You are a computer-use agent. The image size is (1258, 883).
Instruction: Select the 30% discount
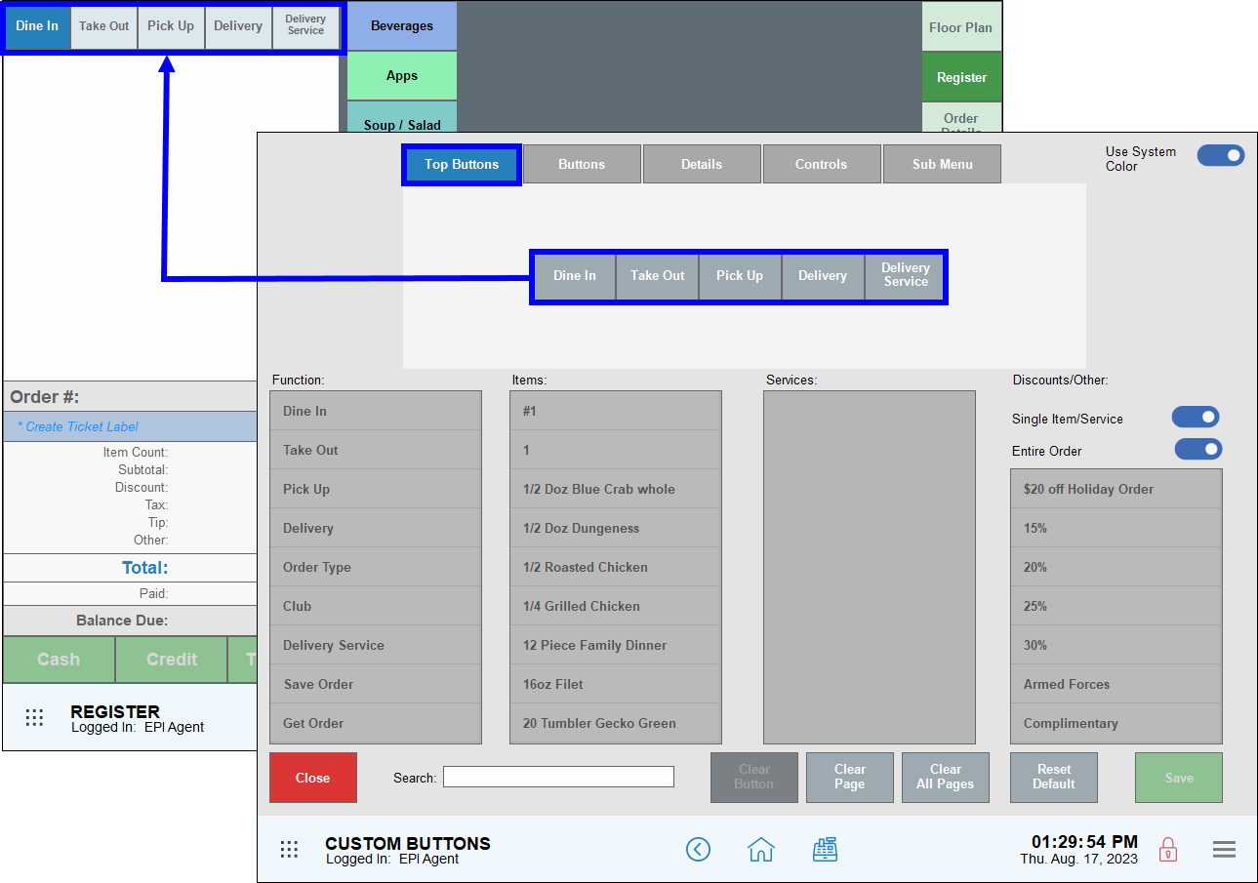[x=1116, y=645]
